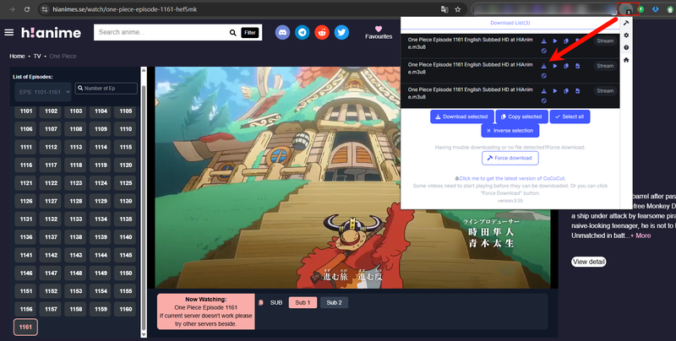Open site information icon left of URL
This screenshot has width=676, height=341.
click(45, 9)
